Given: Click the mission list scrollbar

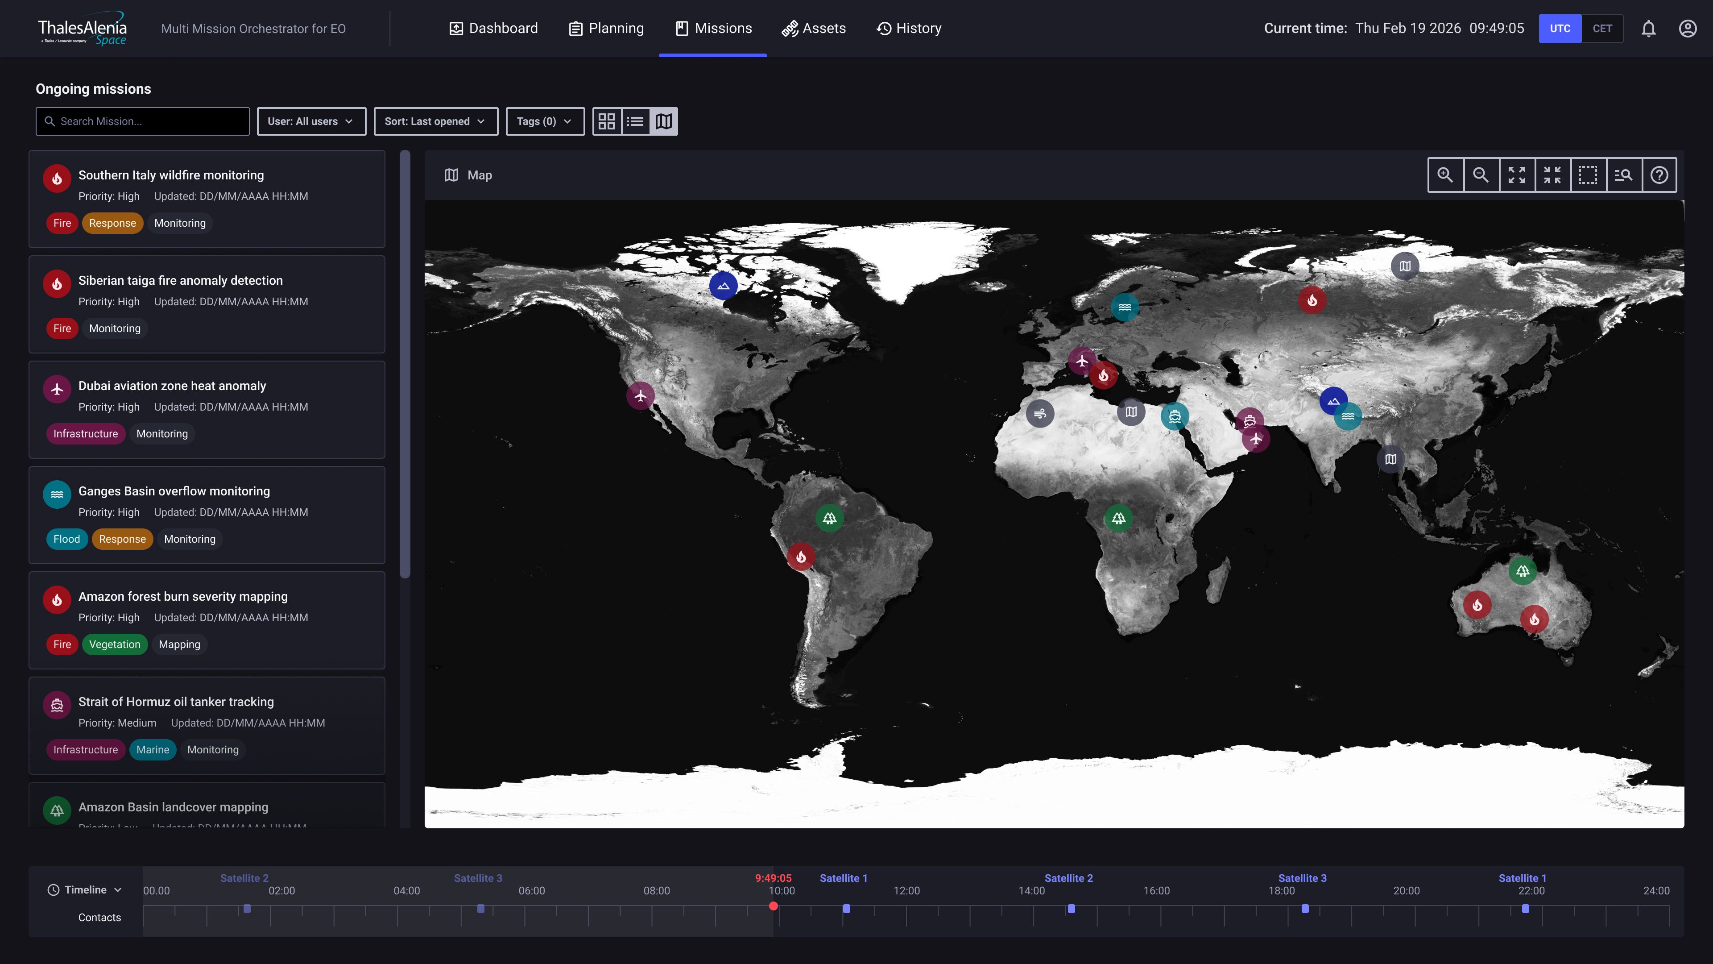Looking at the screenshot, I should coord(405,365).
